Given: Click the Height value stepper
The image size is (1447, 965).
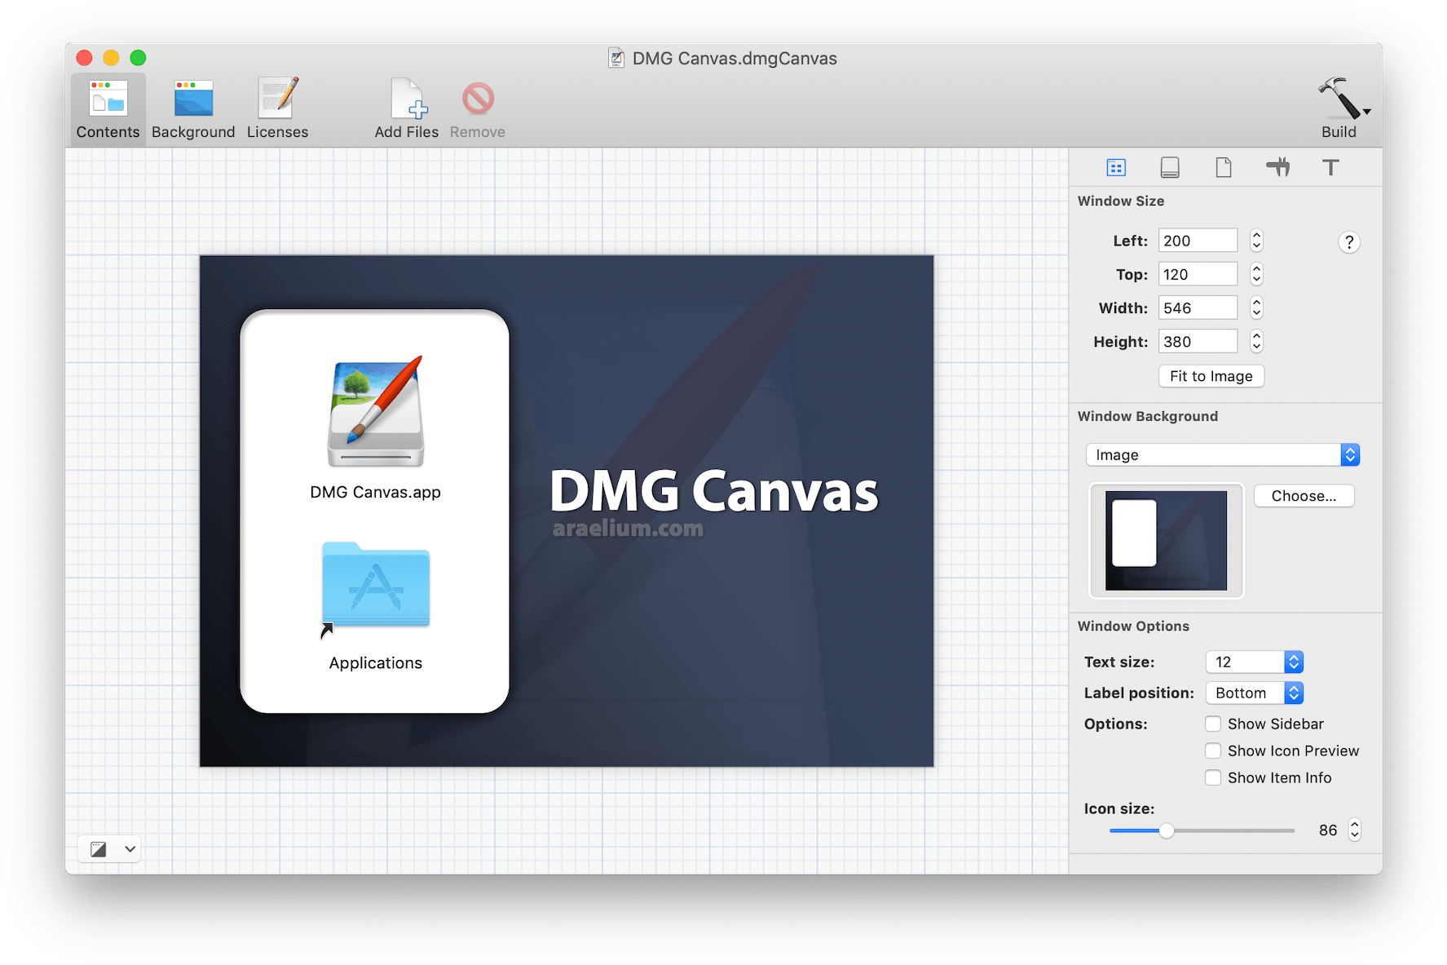Looking at the screenshot, I should pos(1256,341).
